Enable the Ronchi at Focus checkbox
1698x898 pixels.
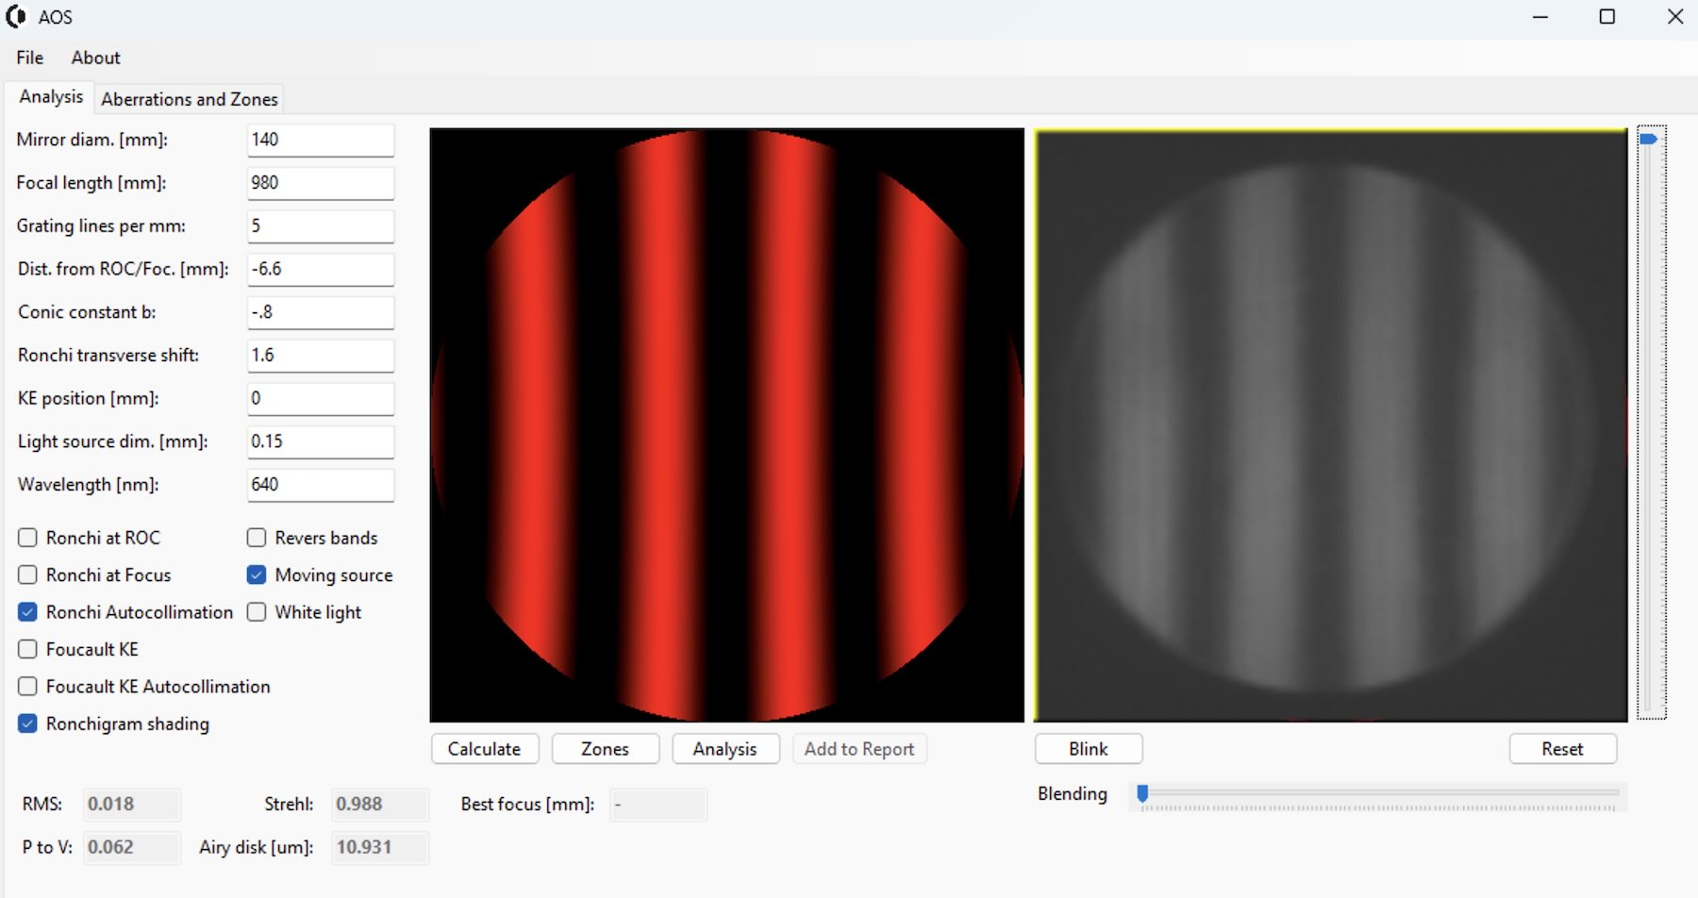[27, 574]
